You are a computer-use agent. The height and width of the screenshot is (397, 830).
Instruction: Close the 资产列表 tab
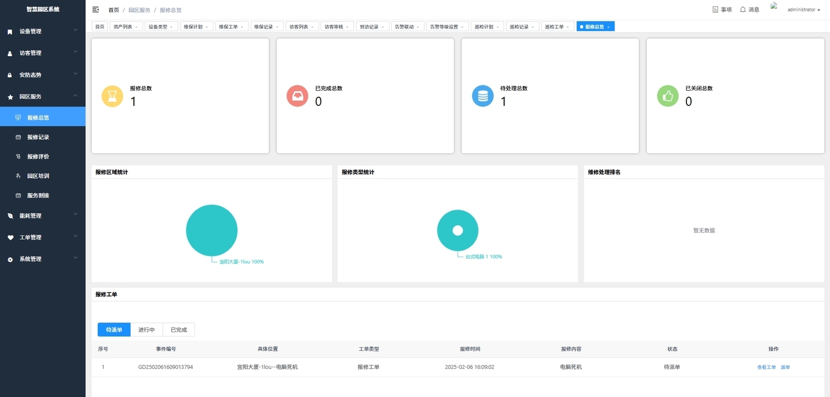136,27
